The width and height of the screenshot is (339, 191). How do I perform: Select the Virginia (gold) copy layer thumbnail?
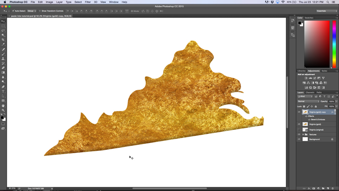pyautogui.click(x=305, y=112)
